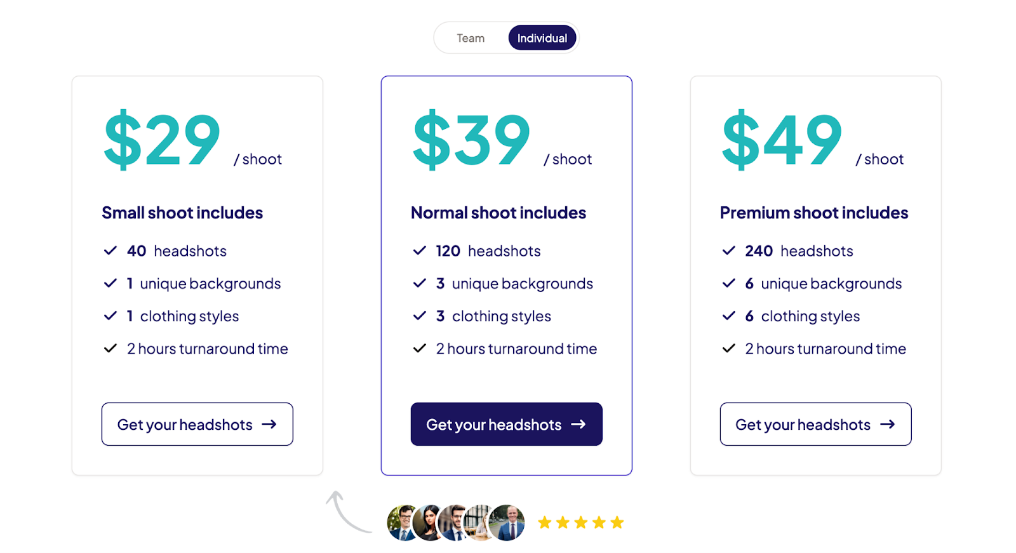
Task: Click arrow icon in the $29 plan button
Action: (x=269, y=424)
